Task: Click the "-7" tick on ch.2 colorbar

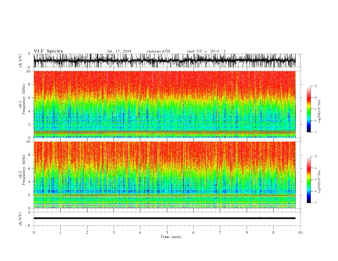Action: tap(315, 203)
